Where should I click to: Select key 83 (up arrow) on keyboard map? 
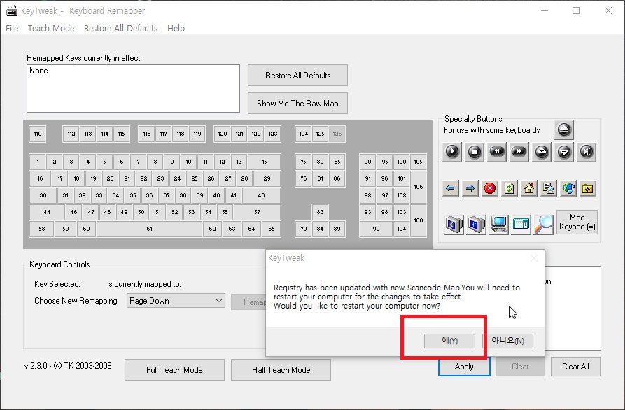coord(320,213)
